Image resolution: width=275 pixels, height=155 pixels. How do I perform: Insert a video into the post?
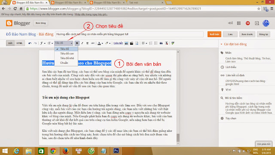coord(131,43)
